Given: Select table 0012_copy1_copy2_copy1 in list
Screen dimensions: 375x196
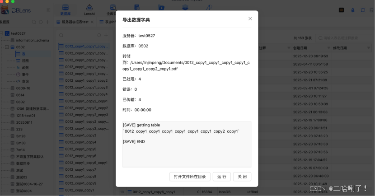Looking at the screenshot, I should pyautogui.click(x=86, y=101).
